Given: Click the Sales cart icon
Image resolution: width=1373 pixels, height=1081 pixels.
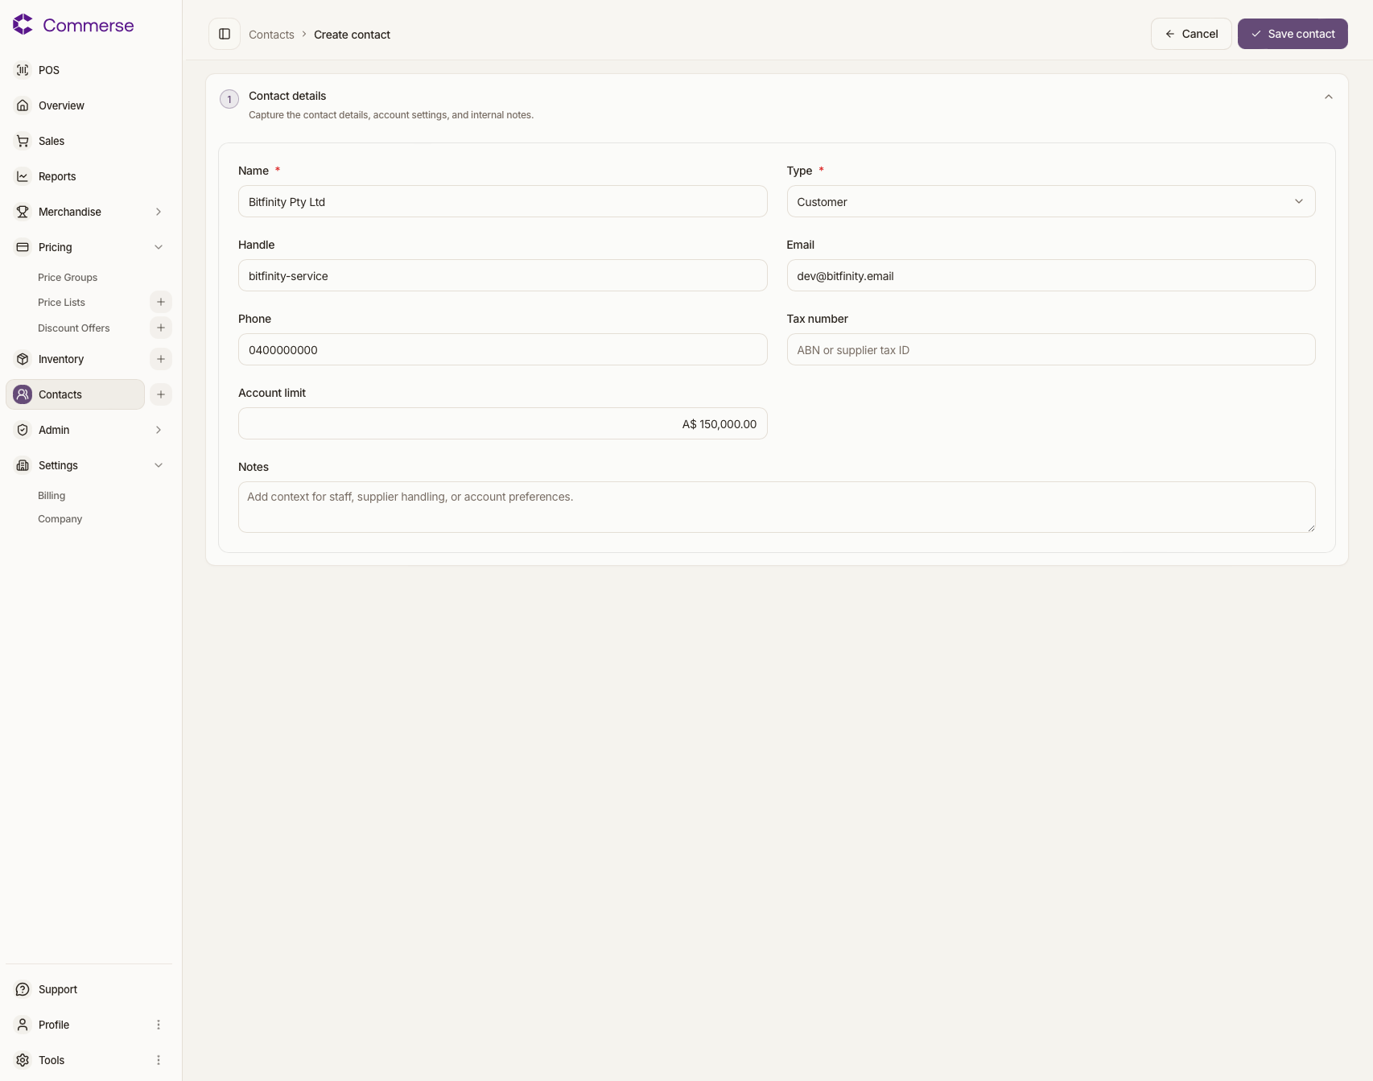Looking at the screenshot, I should (x=23, y=141).
